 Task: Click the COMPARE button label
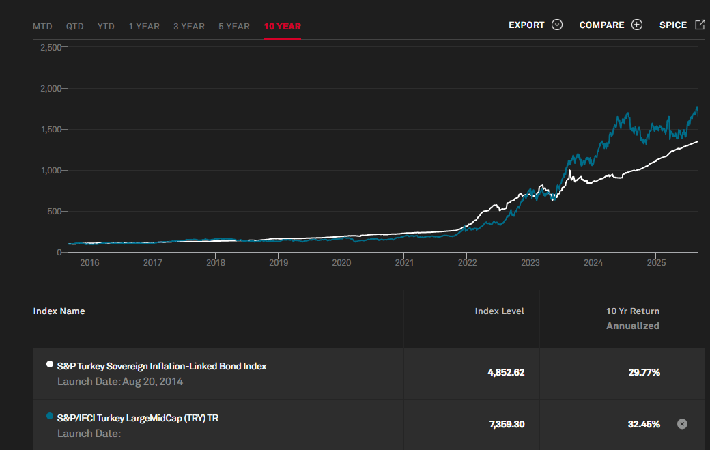(x=601, y=25)
